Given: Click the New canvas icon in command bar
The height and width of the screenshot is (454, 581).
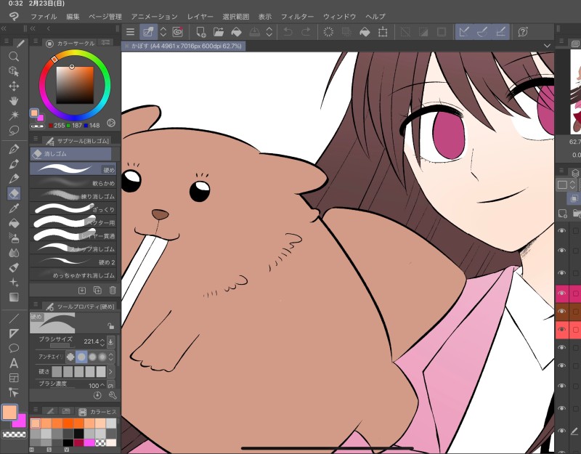Looking at the screenshot, I should (x=200, y=32).
